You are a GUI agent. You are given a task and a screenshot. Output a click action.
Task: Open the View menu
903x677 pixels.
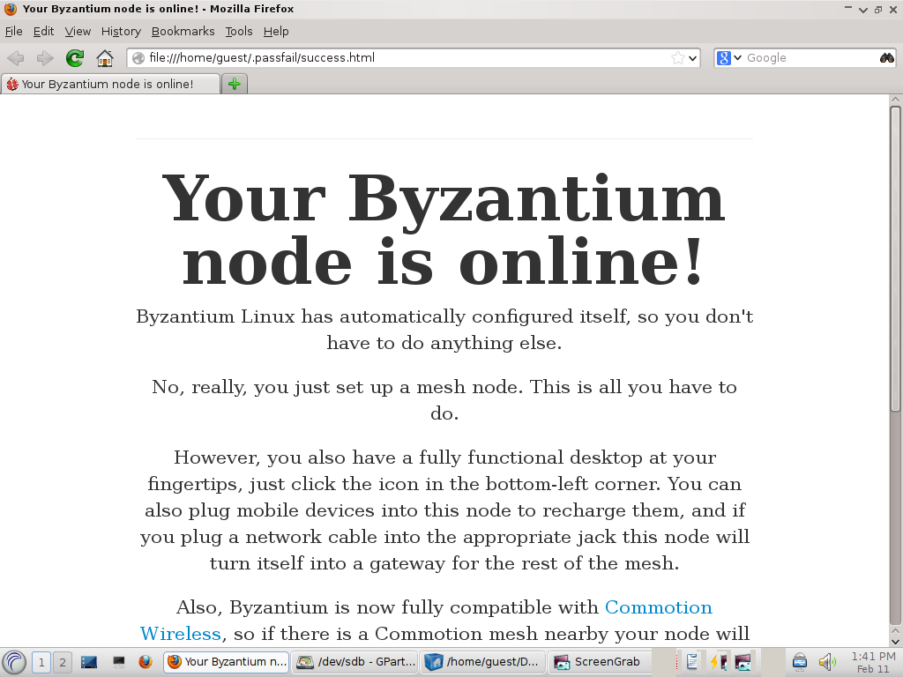tap(78, 31)
